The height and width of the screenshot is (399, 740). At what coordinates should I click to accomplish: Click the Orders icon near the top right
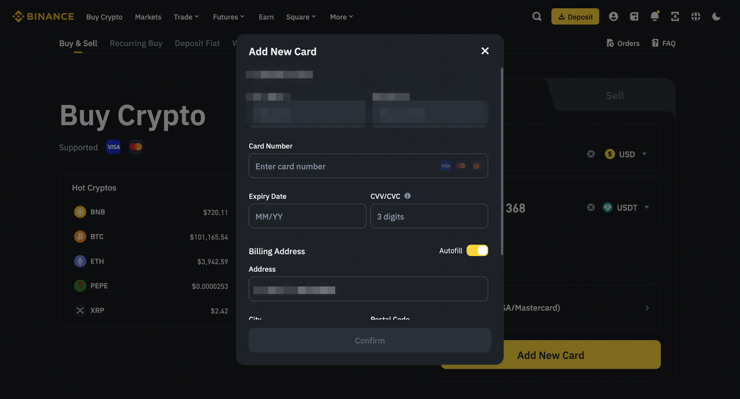(610, 43)
